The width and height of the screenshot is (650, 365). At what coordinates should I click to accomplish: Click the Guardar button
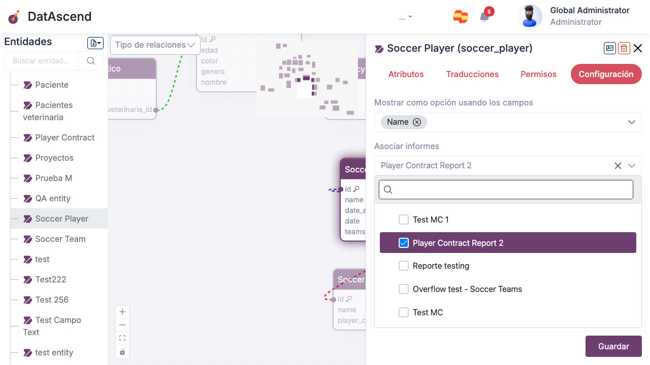click(613, 346)
